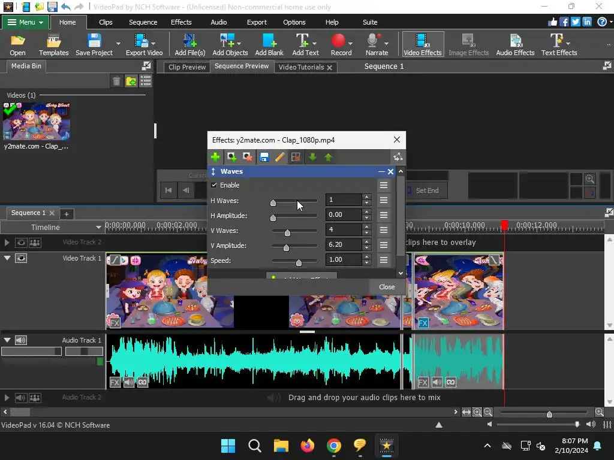
Task: Click the Add File(s) toolbar icon
Action: 190,44
